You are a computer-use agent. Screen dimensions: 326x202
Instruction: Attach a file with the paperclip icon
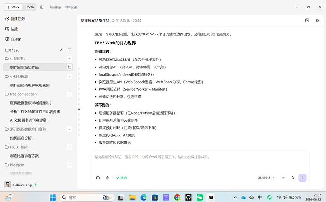pyautogui.click(x=107, y=178)
